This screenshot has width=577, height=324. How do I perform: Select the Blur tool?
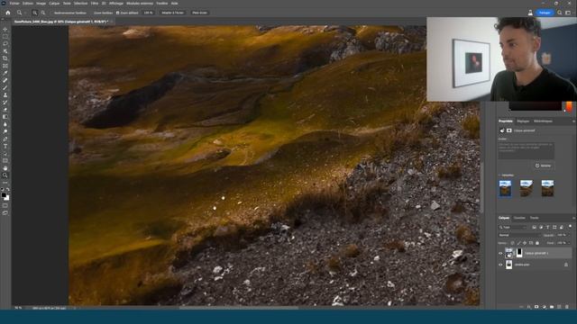(5, 124)
